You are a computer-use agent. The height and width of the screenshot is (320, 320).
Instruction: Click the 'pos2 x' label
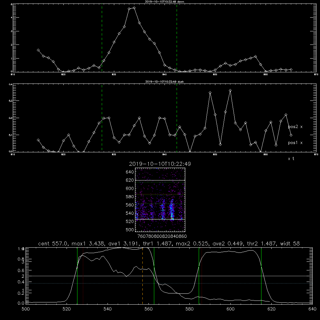click(x=295, y=127)
